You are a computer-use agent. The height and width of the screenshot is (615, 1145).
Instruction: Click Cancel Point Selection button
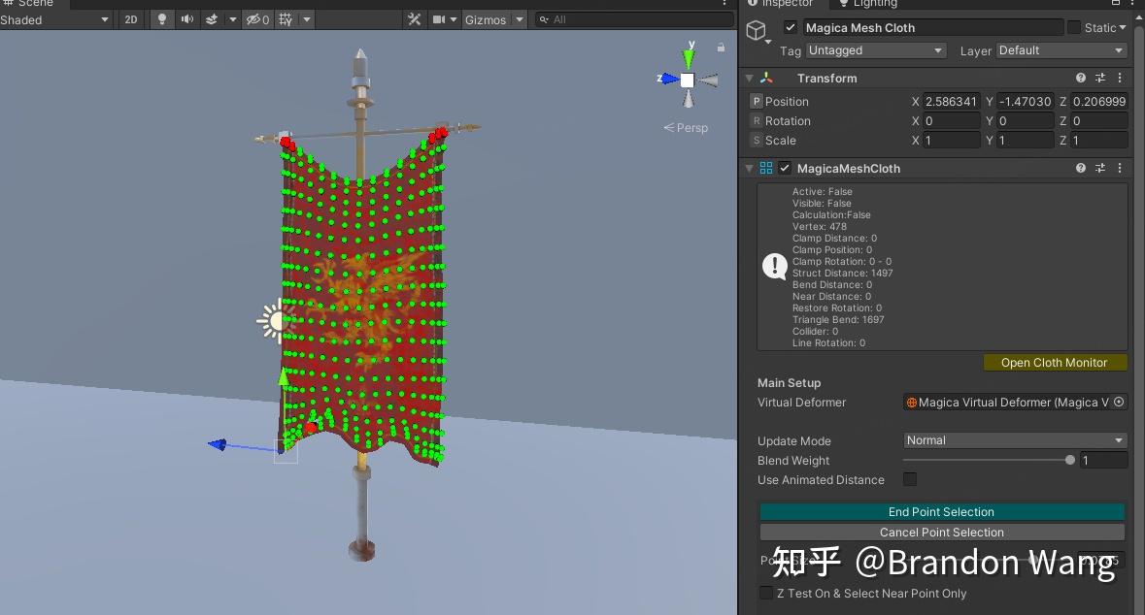point(941,533)
